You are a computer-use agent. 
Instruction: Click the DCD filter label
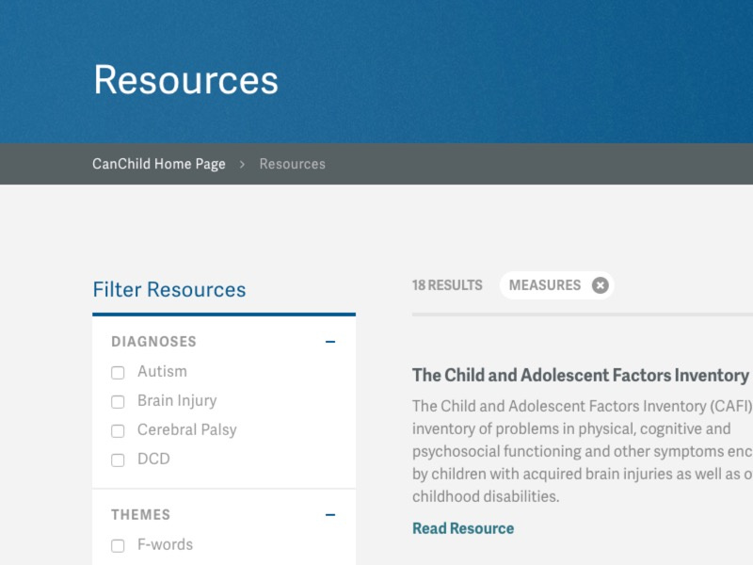point(153,460)
